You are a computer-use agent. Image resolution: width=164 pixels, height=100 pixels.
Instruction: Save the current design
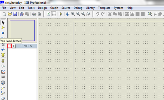(x=15, y=14)
